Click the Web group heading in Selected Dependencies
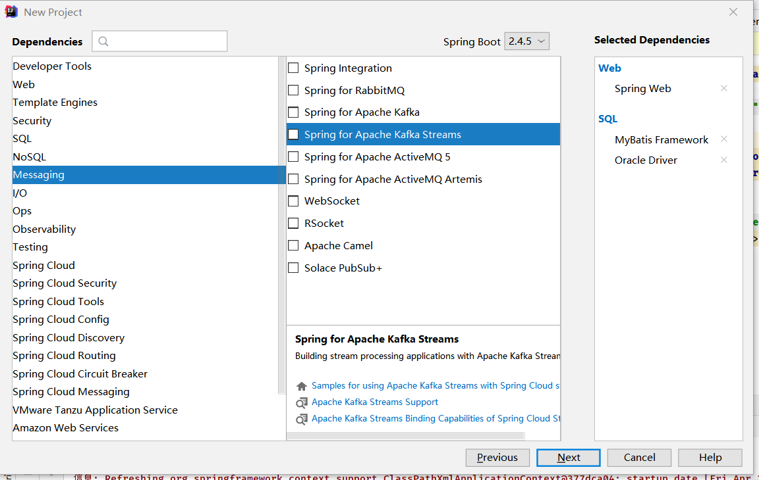Viewport: 759px width, 480px height. (609, 68)
